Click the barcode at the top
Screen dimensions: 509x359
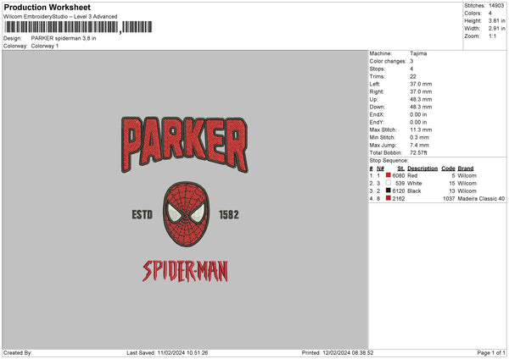(x=78, y=27)
